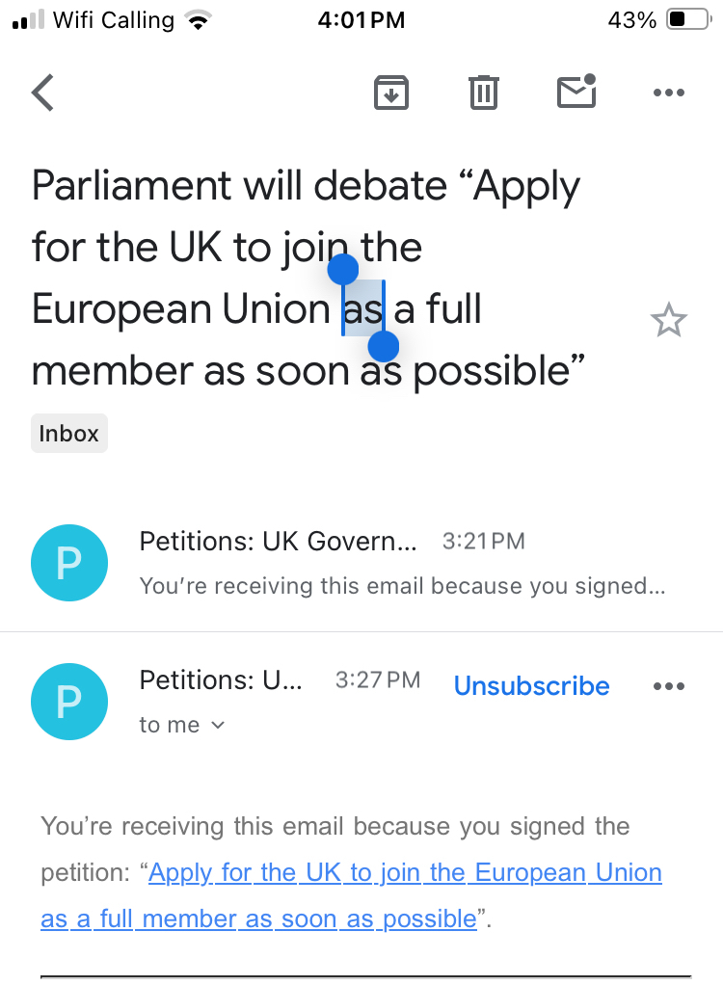Tap the upper text selection handle

click(343, 269)
